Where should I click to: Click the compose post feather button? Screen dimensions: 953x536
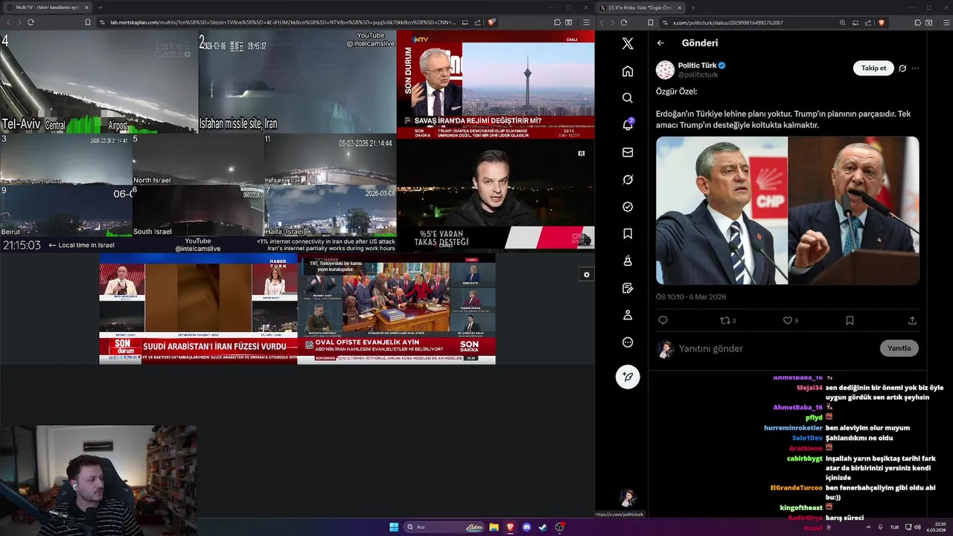[x=628, y=377]
